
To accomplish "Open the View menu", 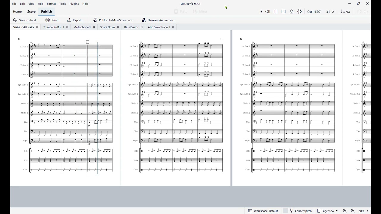I will [x=31, y=4].
